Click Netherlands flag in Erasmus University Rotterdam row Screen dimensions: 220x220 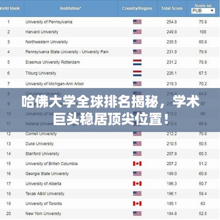(137, 62)
